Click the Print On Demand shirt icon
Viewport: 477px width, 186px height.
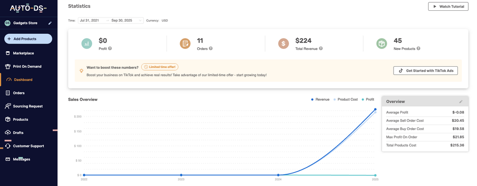(8, 66)
